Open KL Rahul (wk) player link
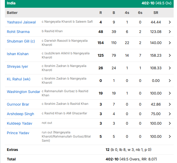 19,79
